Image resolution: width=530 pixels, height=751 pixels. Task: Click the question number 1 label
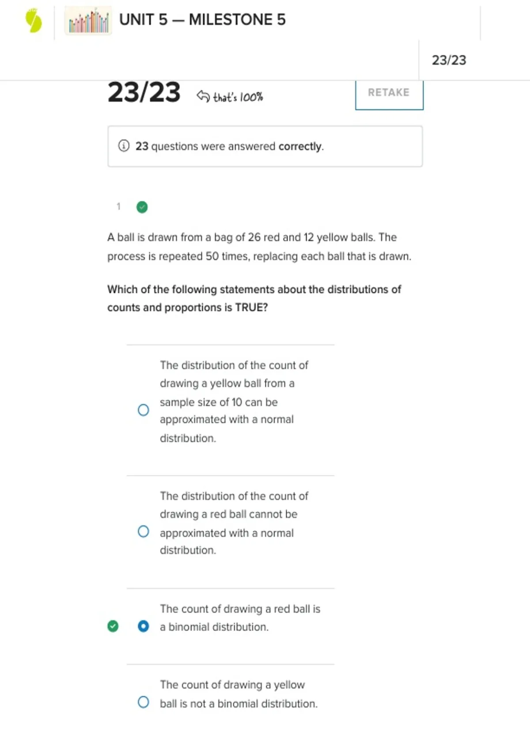click(118, 206)
